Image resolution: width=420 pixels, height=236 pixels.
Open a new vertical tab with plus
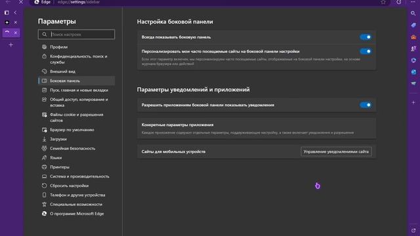click(x=10, y=45)
